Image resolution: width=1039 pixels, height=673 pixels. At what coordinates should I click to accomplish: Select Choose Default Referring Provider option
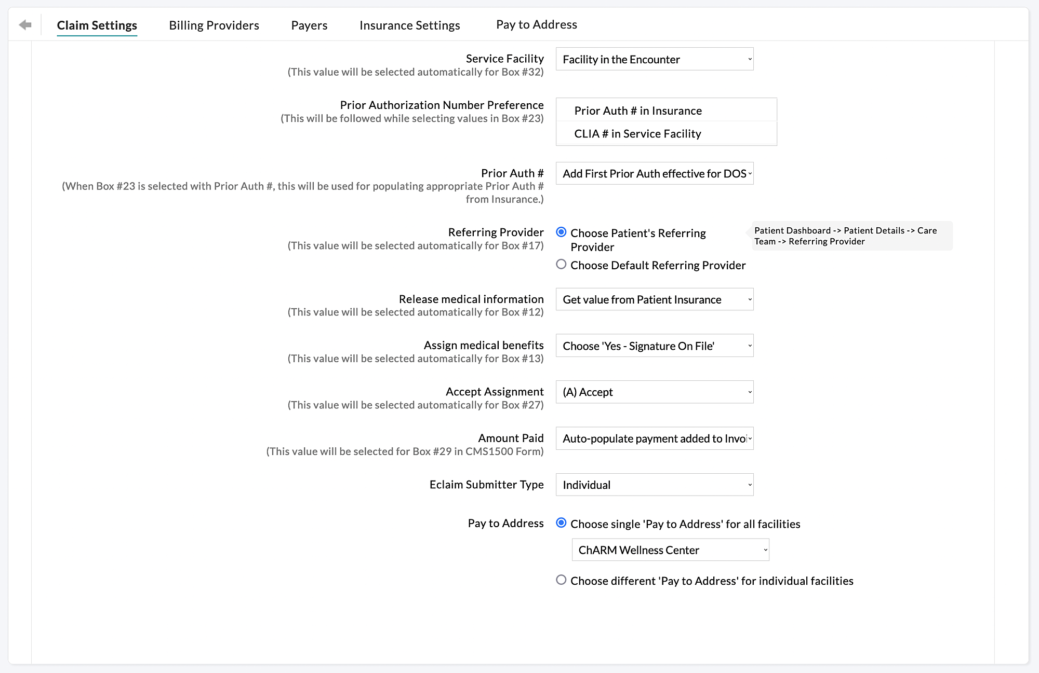(561, 264)
